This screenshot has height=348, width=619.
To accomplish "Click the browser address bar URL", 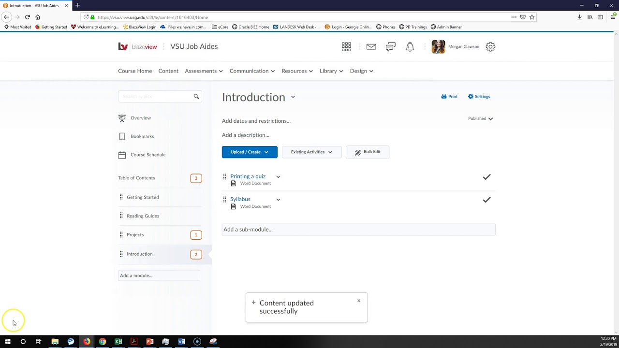I will [x=153, y=17].
